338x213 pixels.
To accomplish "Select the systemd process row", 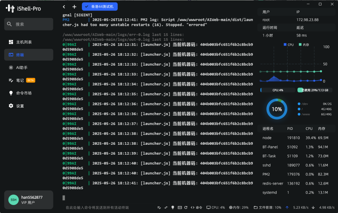I will point(296,192).
